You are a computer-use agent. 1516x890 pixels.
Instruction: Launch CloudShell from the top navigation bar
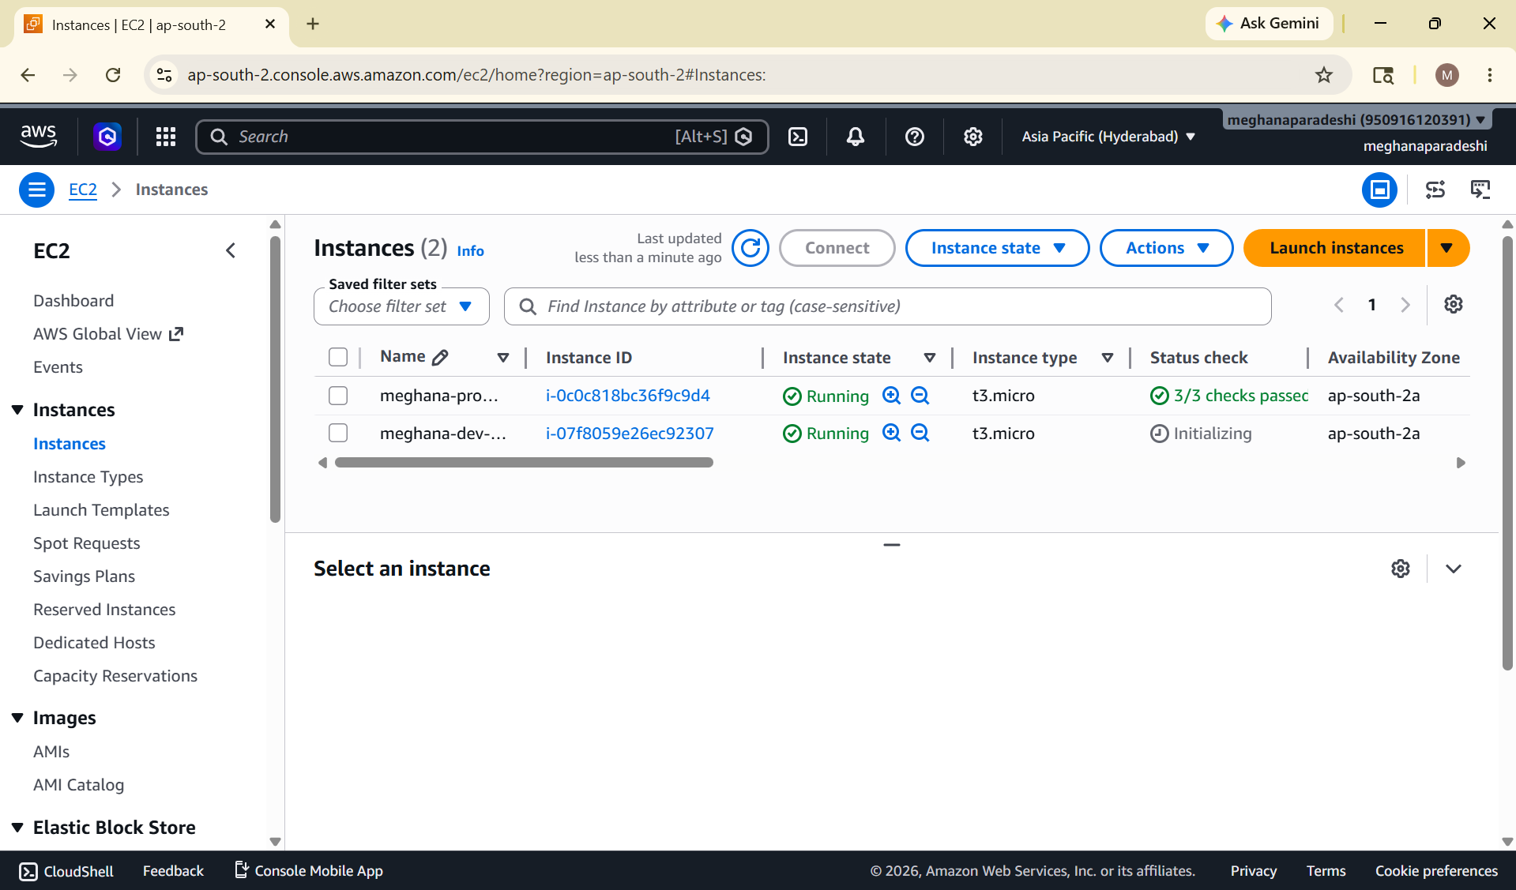click(798, 137)
